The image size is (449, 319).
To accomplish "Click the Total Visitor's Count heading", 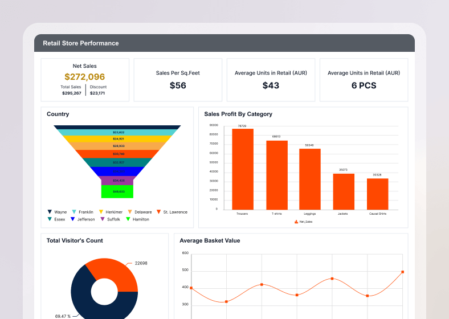I will pos(75,240).
